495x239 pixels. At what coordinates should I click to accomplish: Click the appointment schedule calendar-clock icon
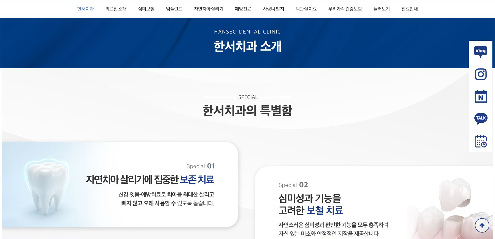coord(481,141)
